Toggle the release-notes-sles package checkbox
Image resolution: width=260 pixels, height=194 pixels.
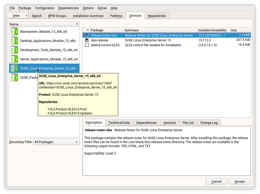tap(87, 35)
